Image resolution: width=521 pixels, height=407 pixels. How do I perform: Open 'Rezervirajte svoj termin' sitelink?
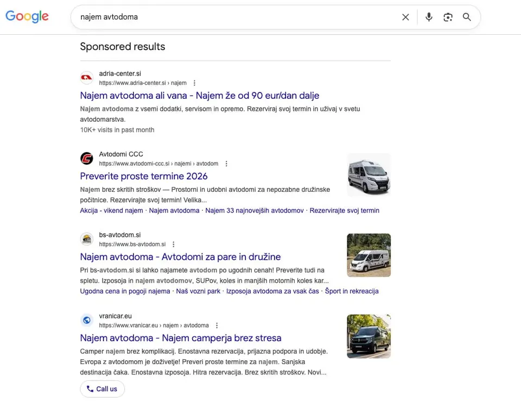[344, 210]
